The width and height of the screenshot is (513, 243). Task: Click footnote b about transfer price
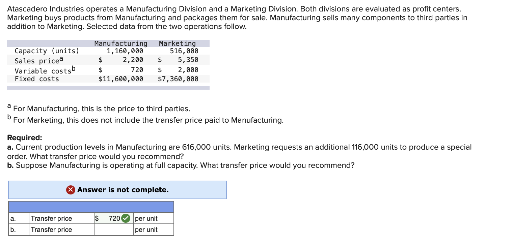[145, 120]
